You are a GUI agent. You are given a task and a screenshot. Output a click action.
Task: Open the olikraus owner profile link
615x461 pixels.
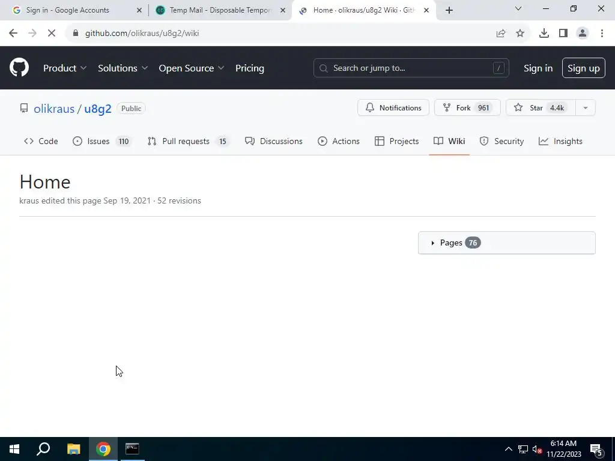[x=54, y=109]
